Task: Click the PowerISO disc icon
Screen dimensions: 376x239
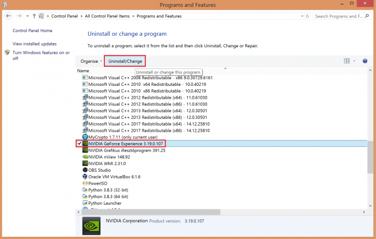Action: pos(85,183)
